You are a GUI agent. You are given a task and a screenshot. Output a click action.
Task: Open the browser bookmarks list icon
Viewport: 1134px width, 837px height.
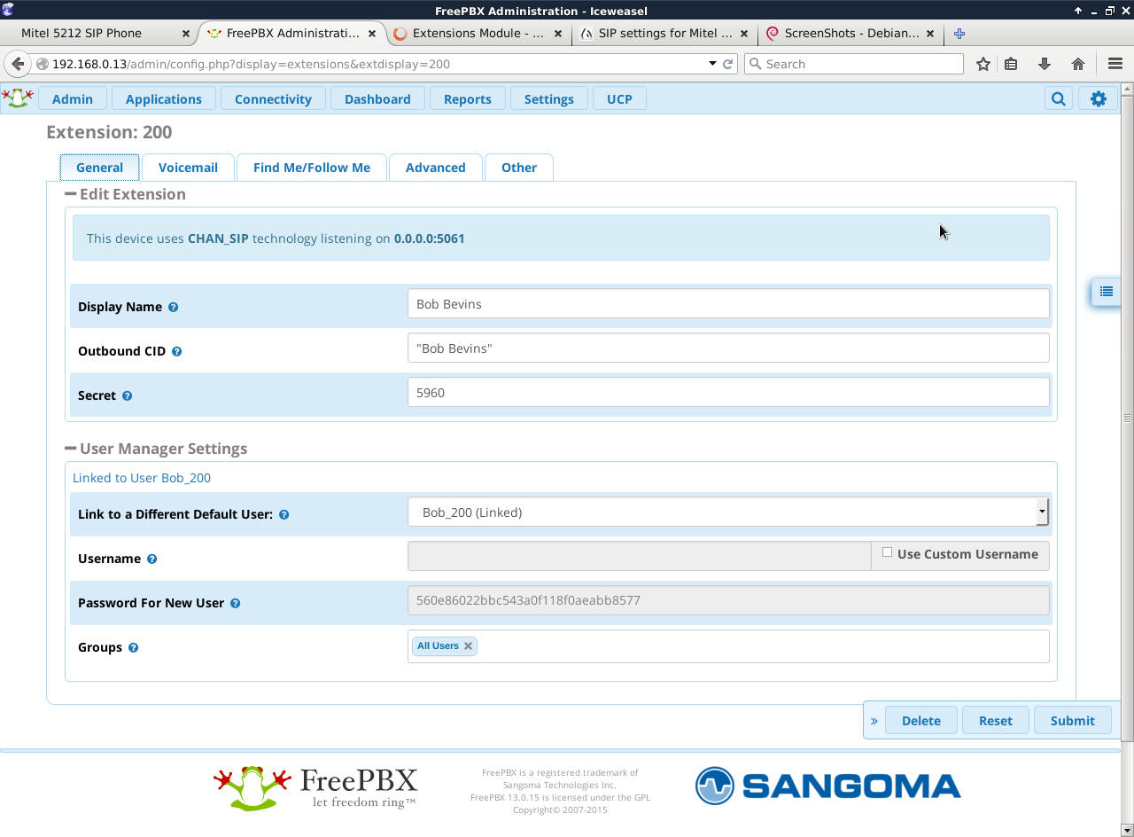click(1012, 64)
